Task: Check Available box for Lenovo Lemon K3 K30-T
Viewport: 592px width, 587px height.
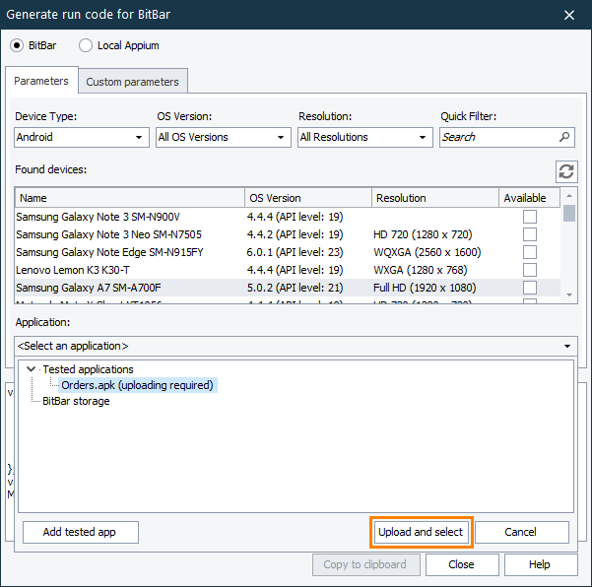Action: pyautogui.click(x=530, y=270)
